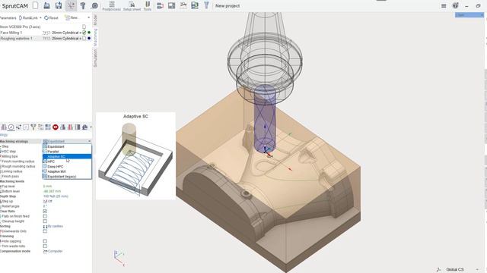Click the highlighted axes icon in top toolbar
The width and height of the screenshot is (487, 273).
71,5
